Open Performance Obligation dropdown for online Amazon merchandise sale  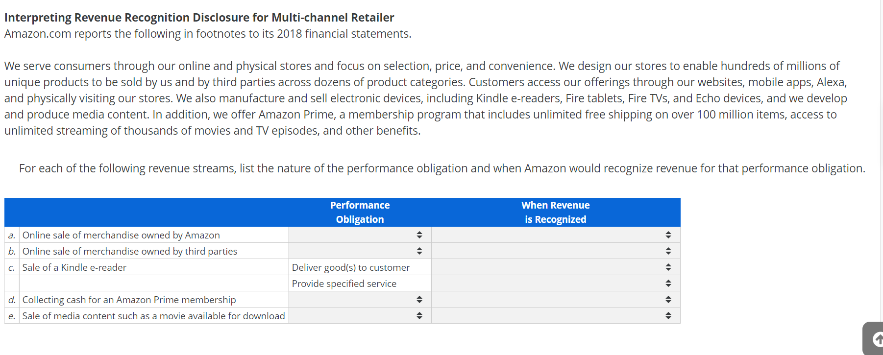(x=419, y=235)
